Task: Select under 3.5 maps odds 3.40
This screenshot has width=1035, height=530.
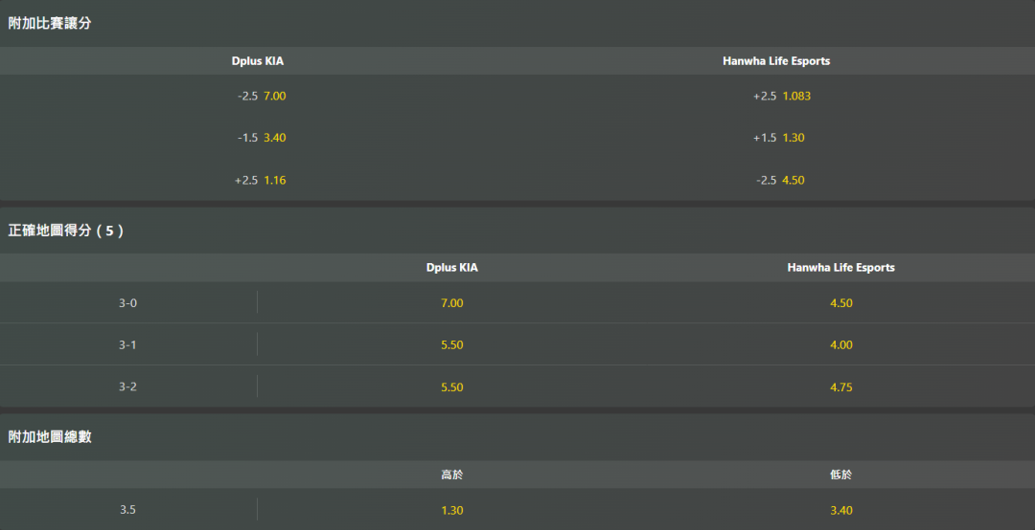Action: coord(841,510)
